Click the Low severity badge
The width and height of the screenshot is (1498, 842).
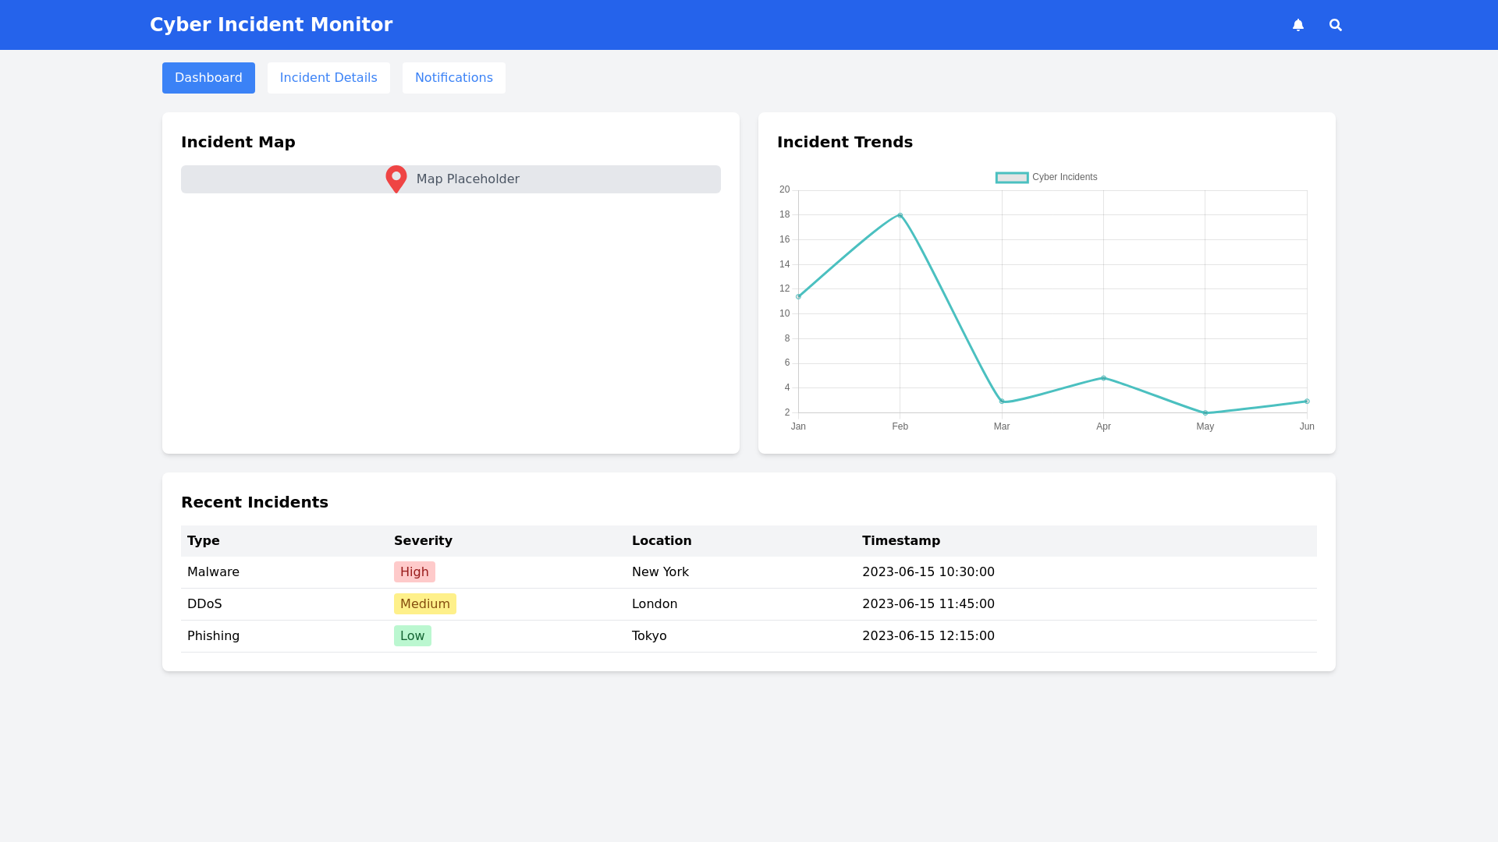412,636
